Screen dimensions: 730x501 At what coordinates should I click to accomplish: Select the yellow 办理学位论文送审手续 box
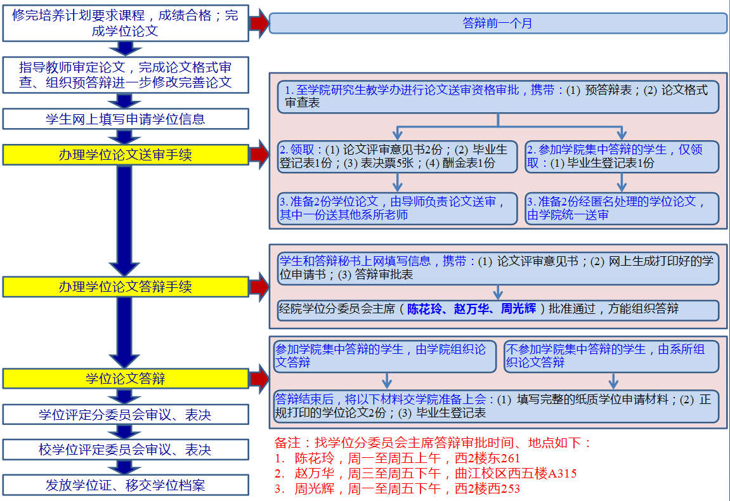coord(125,155)
